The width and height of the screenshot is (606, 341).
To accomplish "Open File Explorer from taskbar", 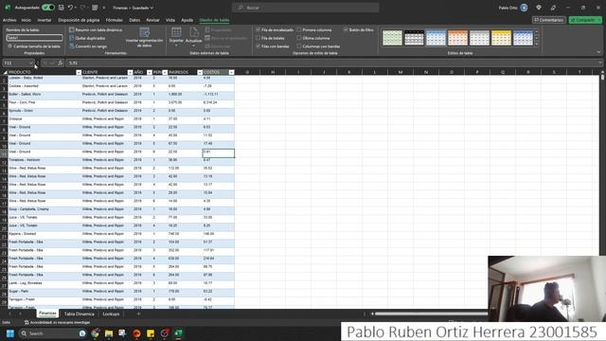I will click(x=109, y=333).
